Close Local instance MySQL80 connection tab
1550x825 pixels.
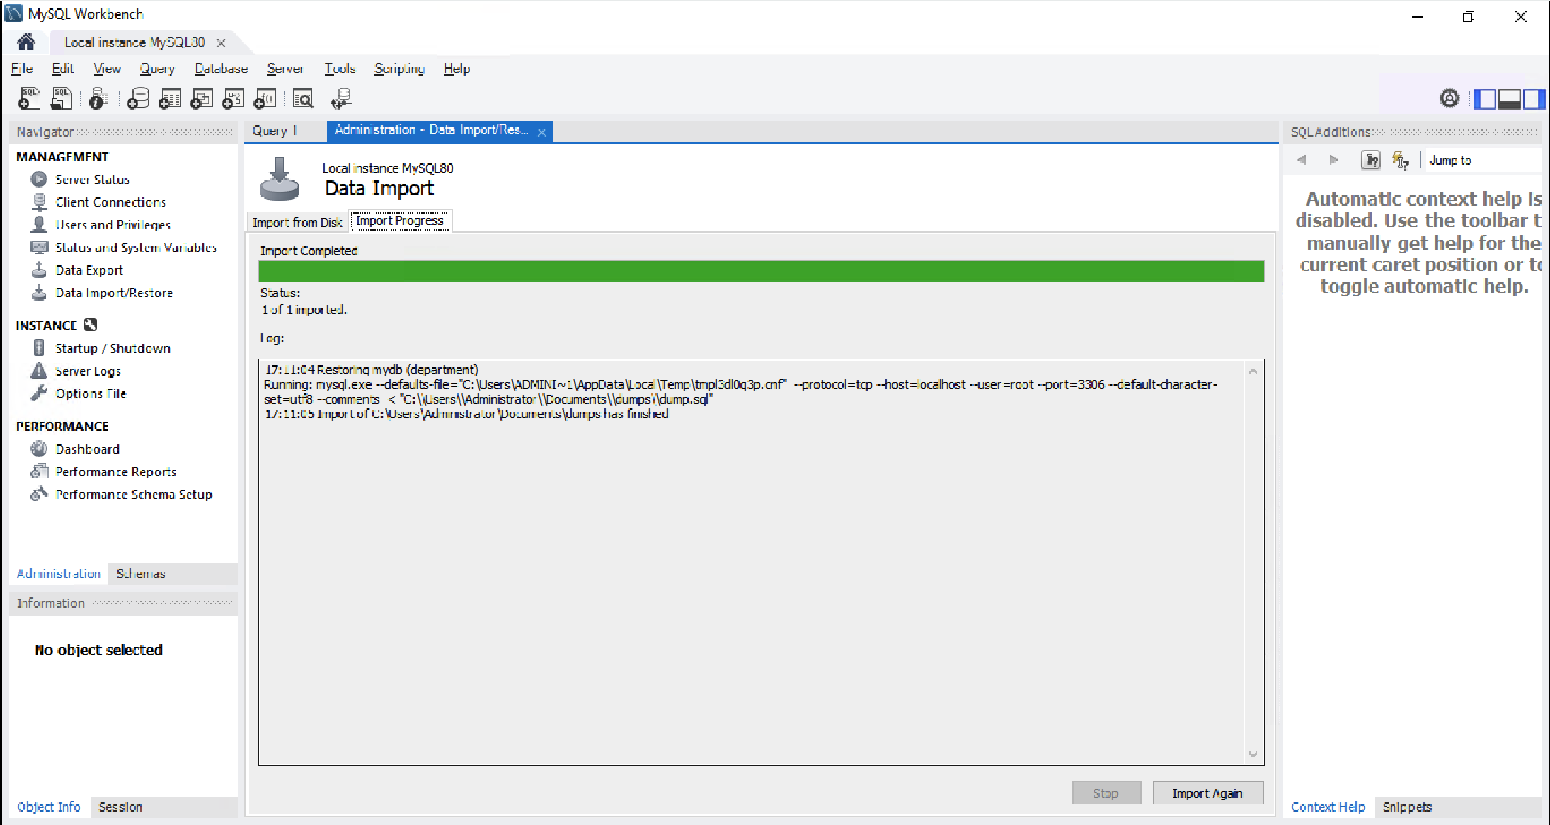tap(221, 43)
